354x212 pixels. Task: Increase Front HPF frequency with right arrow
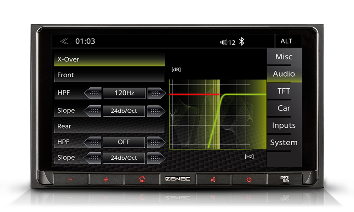pos(156,93)
